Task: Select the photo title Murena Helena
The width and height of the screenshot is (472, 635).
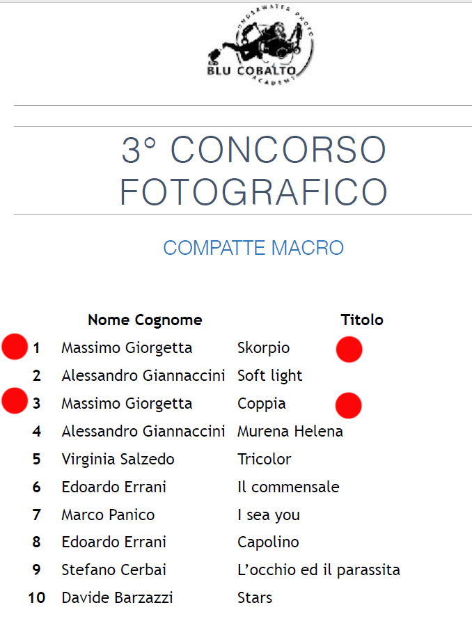Action: [290, 431]
